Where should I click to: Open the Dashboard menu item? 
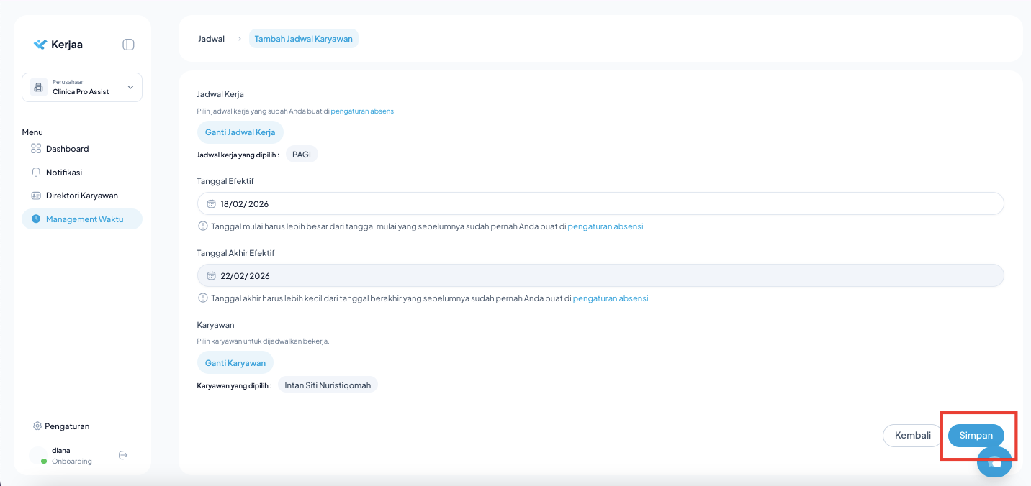(x=67, y=149)
